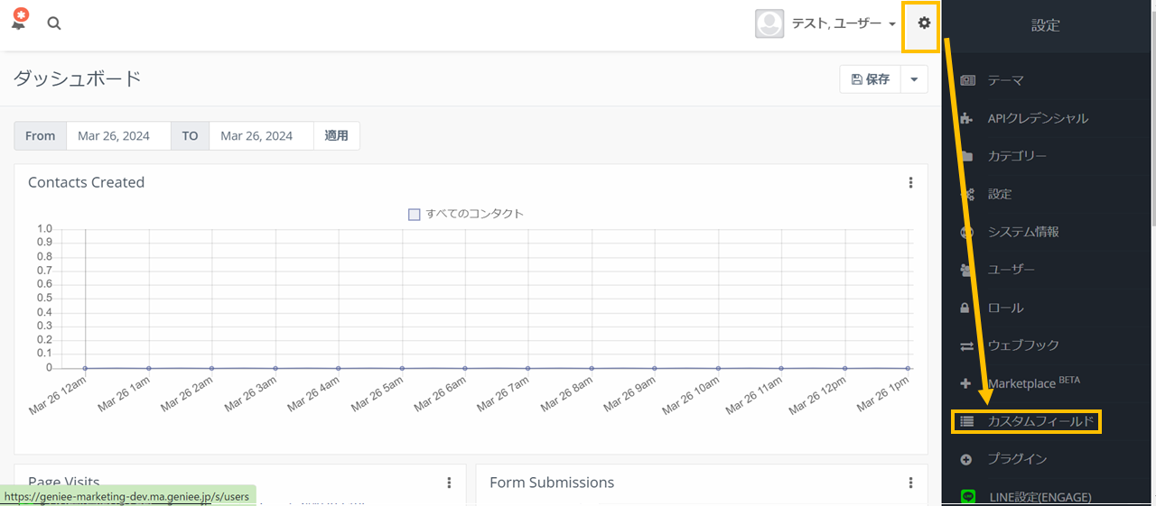Open テーマ settings page
The height and width of the screenshot is (506, 1156).
coord(1005,80)
